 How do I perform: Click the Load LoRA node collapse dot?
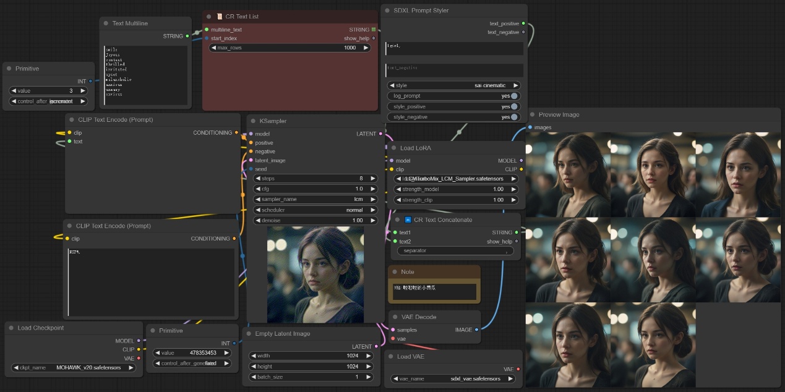[393, 148]
